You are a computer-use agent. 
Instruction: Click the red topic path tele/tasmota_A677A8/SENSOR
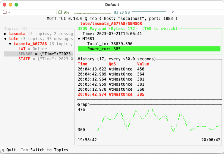click(x=111, y=23)
